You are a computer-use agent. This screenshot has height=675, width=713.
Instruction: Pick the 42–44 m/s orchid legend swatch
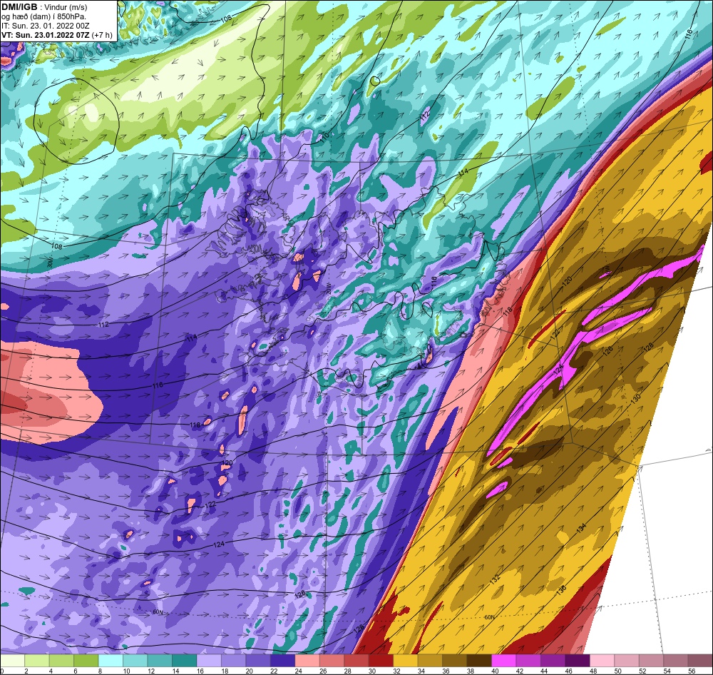[528, 661]
